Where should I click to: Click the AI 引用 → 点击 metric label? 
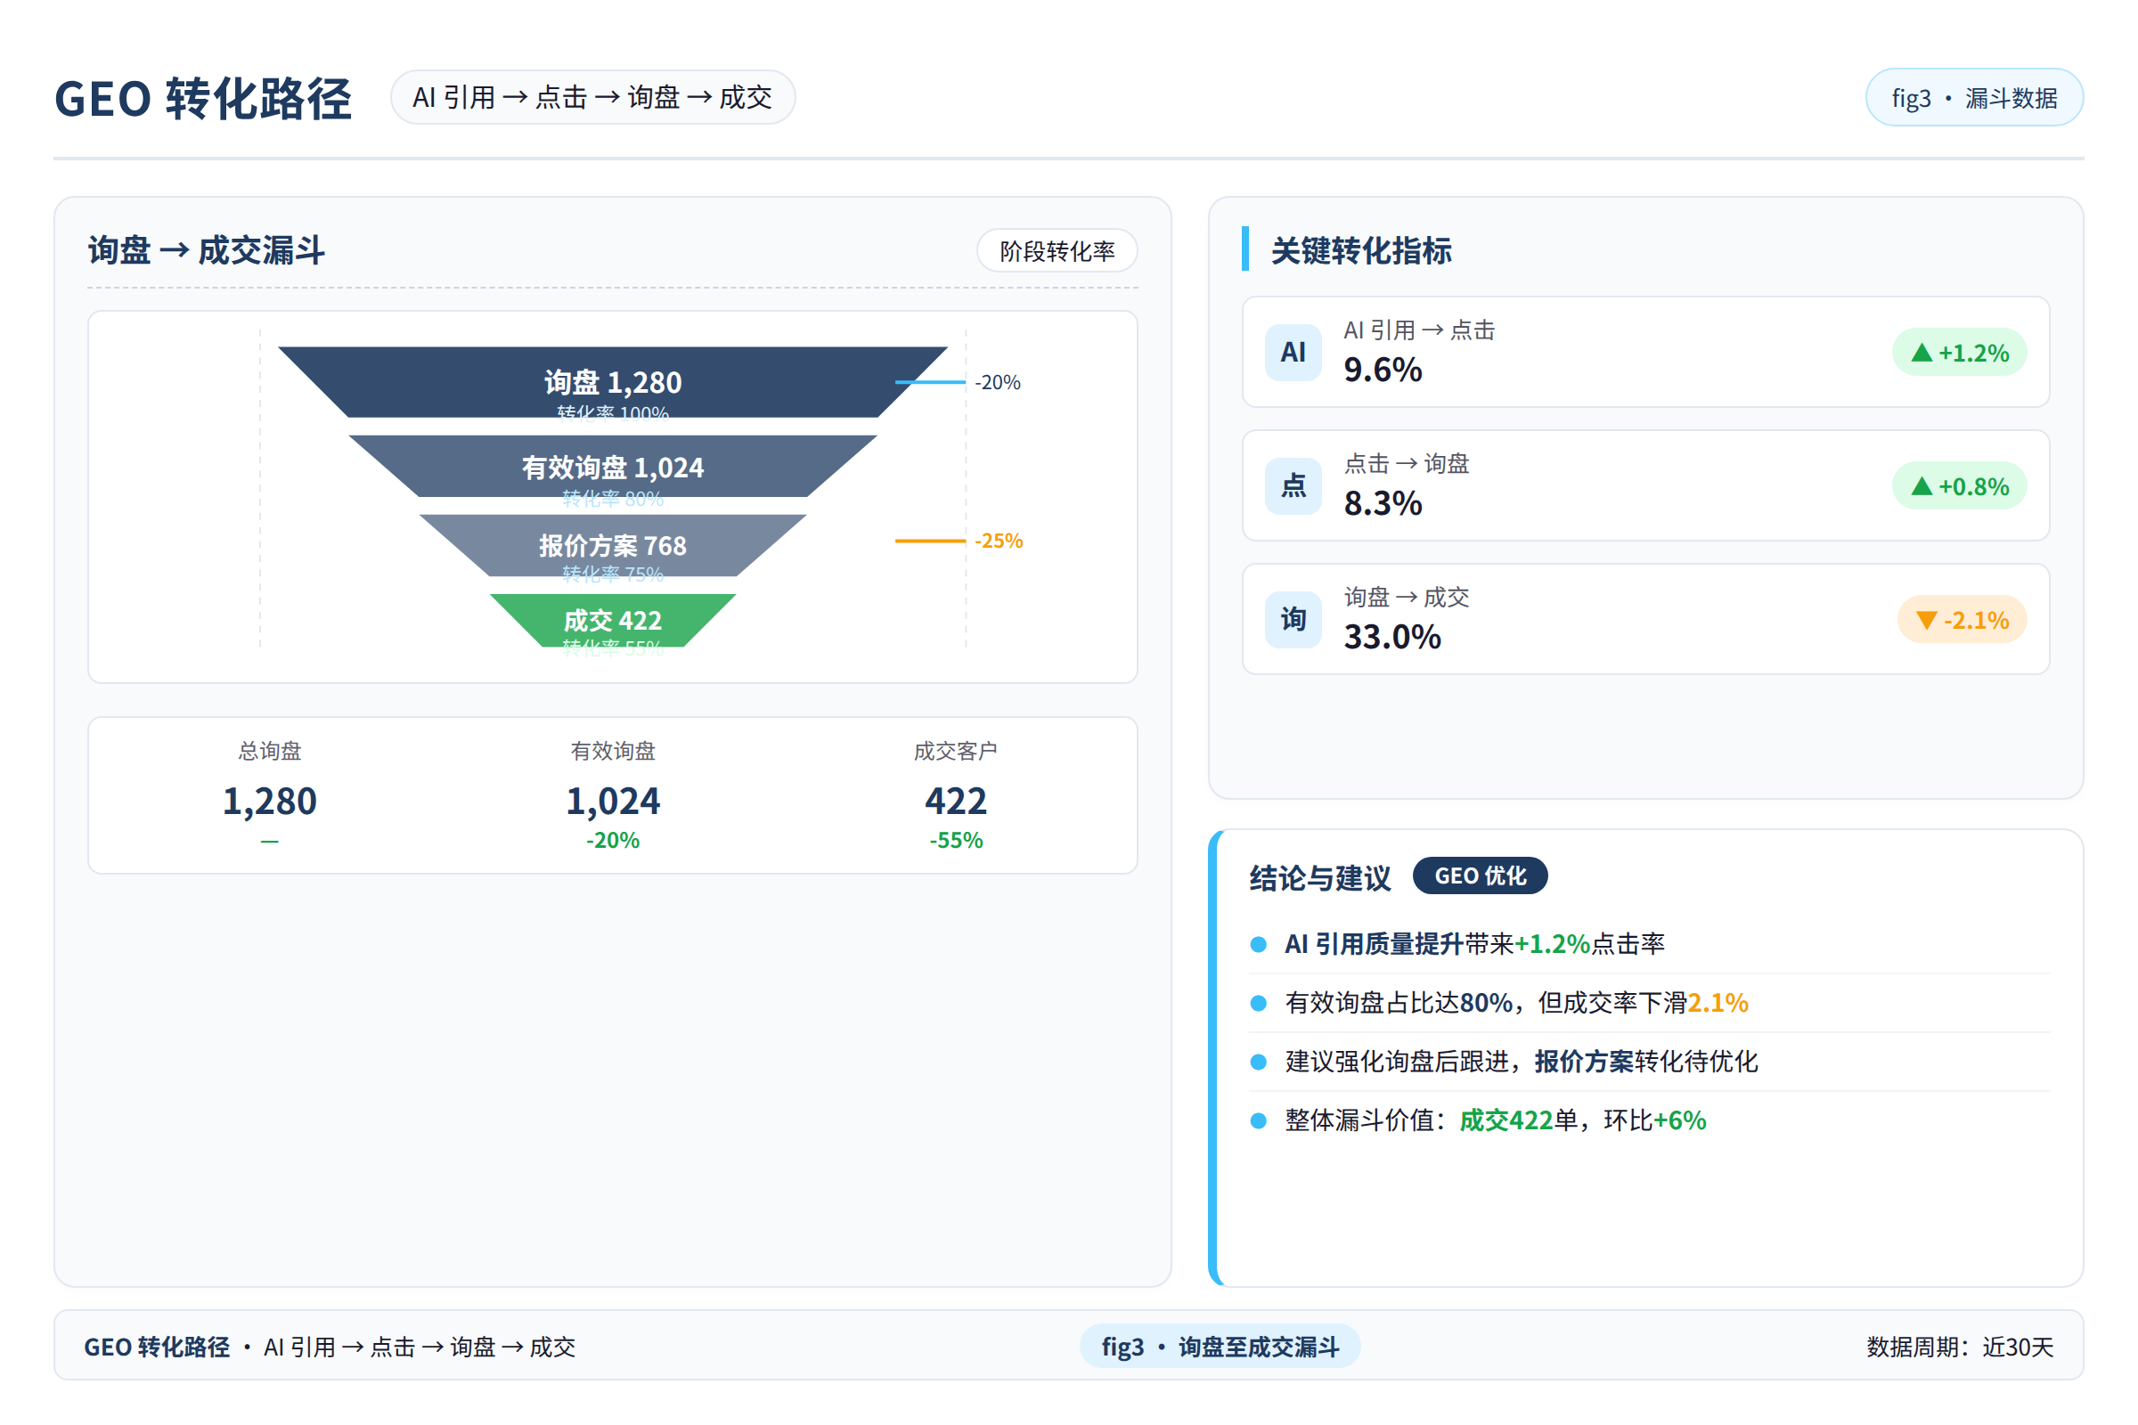coord(1419,330)
